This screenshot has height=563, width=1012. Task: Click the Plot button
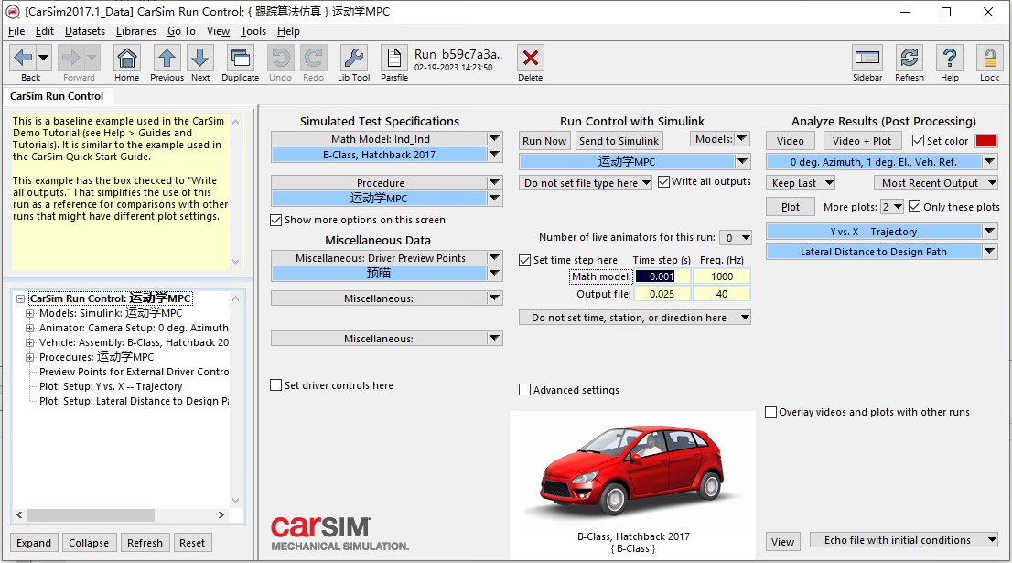coord(791,207)
